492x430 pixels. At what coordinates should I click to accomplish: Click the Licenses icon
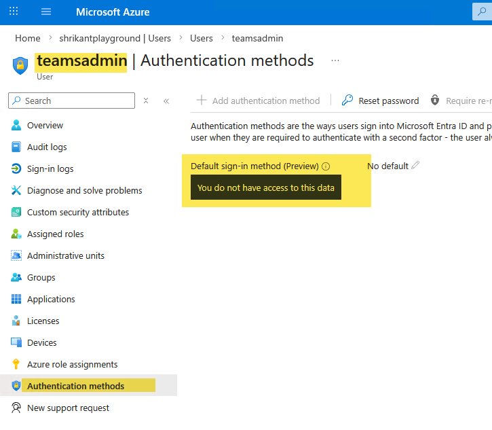click(16, 321)
